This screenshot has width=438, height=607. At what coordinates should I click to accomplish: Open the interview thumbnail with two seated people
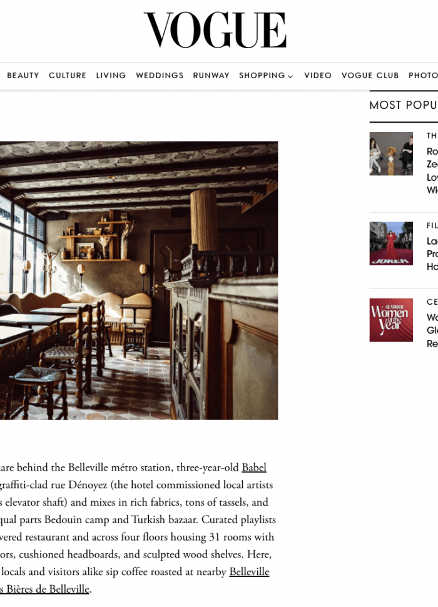point(391,154)
